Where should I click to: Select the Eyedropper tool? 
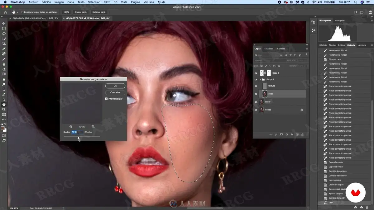[4, 49]
